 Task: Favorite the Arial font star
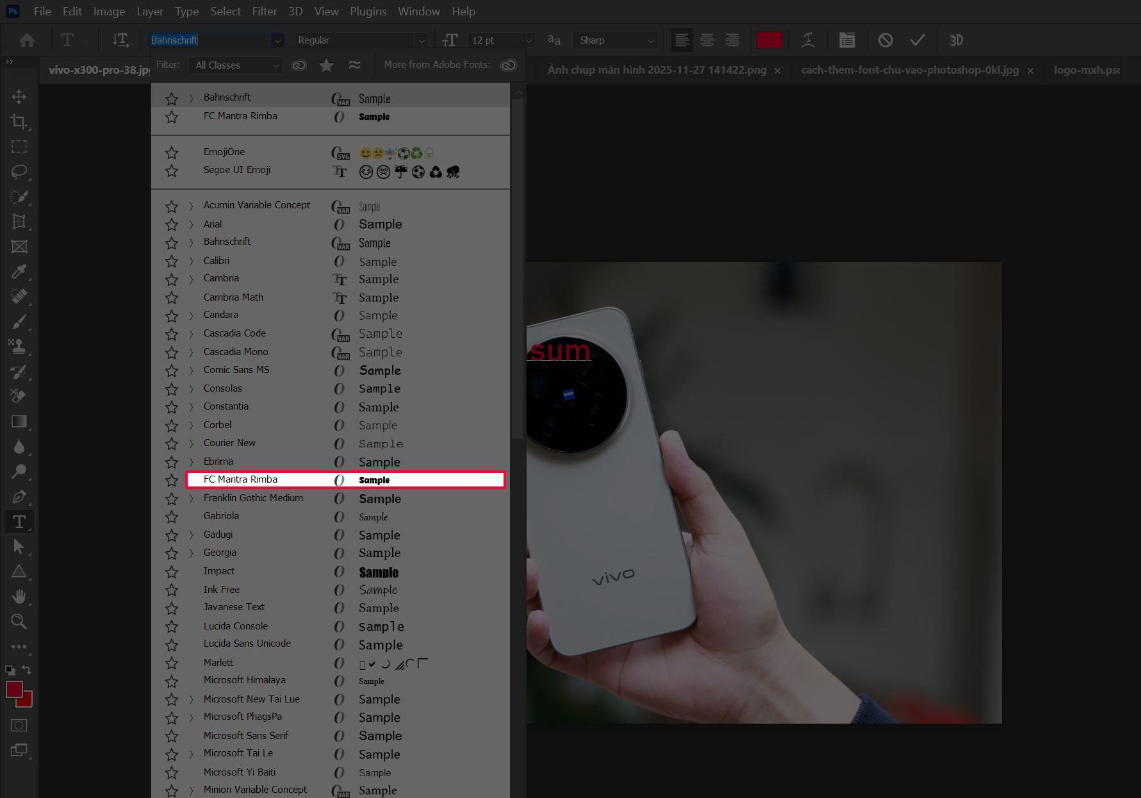click(x=171, y=224)
